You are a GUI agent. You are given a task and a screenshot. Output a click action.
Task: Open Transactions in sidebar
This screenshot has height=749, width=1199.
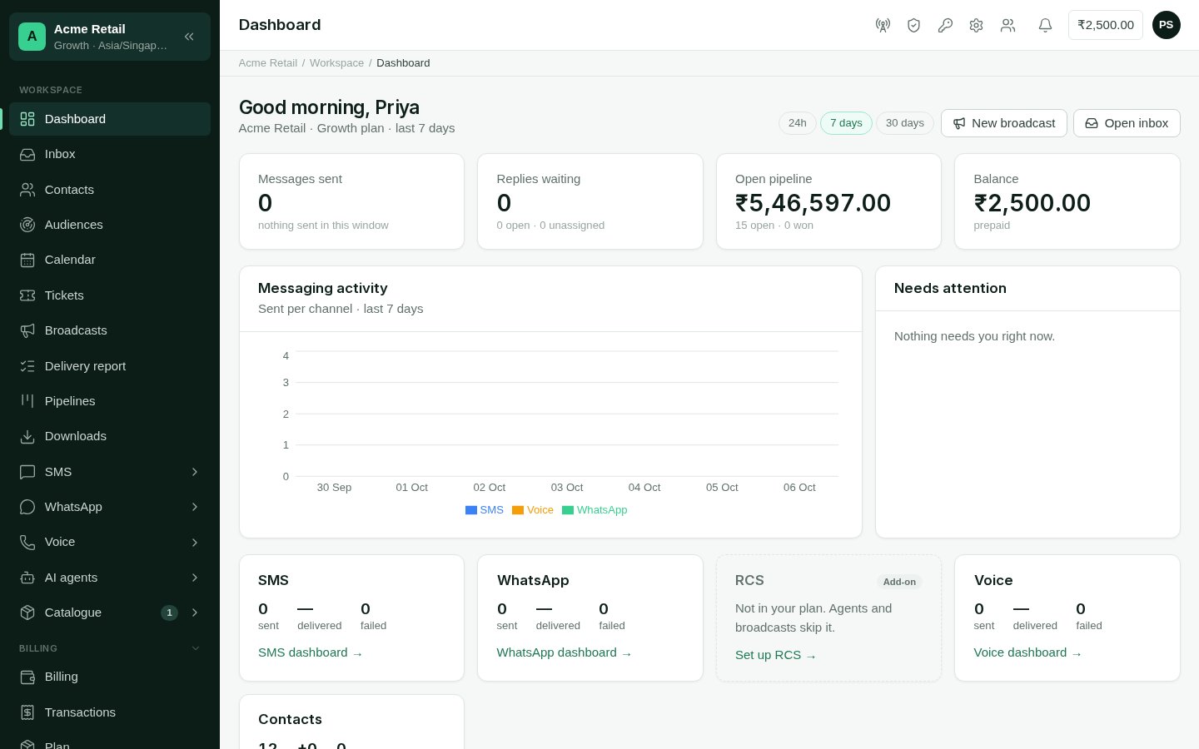pos(110,712)
